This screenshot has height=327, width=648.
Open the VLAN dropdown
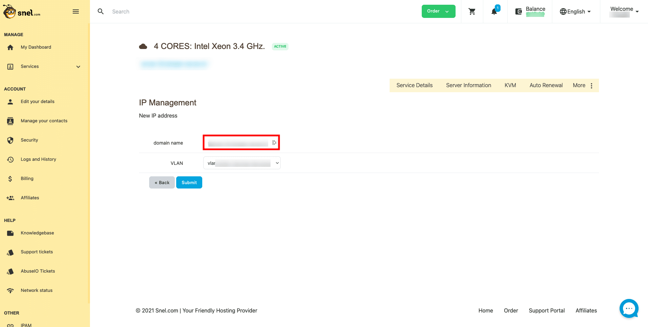242,163
